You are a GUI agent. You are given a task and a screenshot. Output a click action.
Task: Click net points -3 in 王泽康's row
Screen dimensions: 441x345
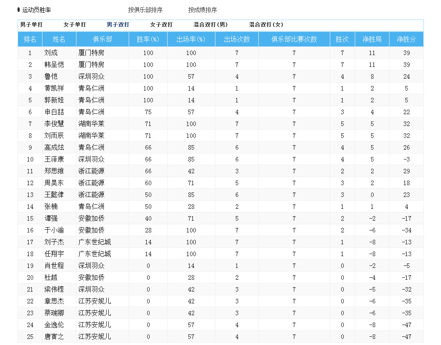pyautogui.click(x=406, y=159)
